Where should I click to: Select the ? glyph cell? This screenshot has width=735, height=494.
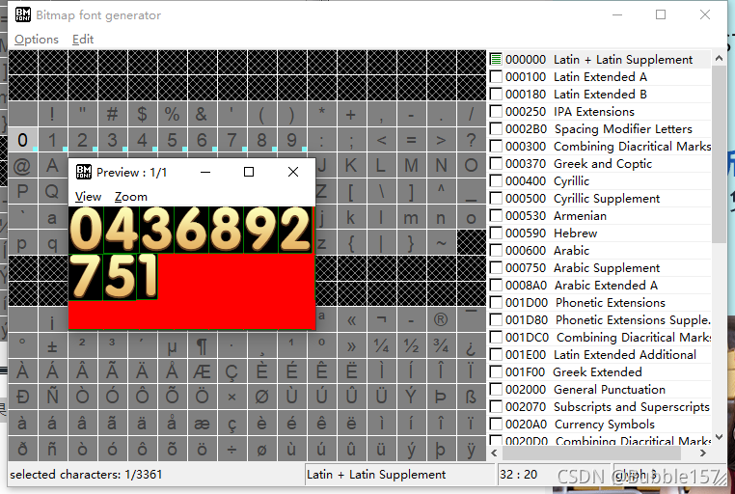coord(471,140)
